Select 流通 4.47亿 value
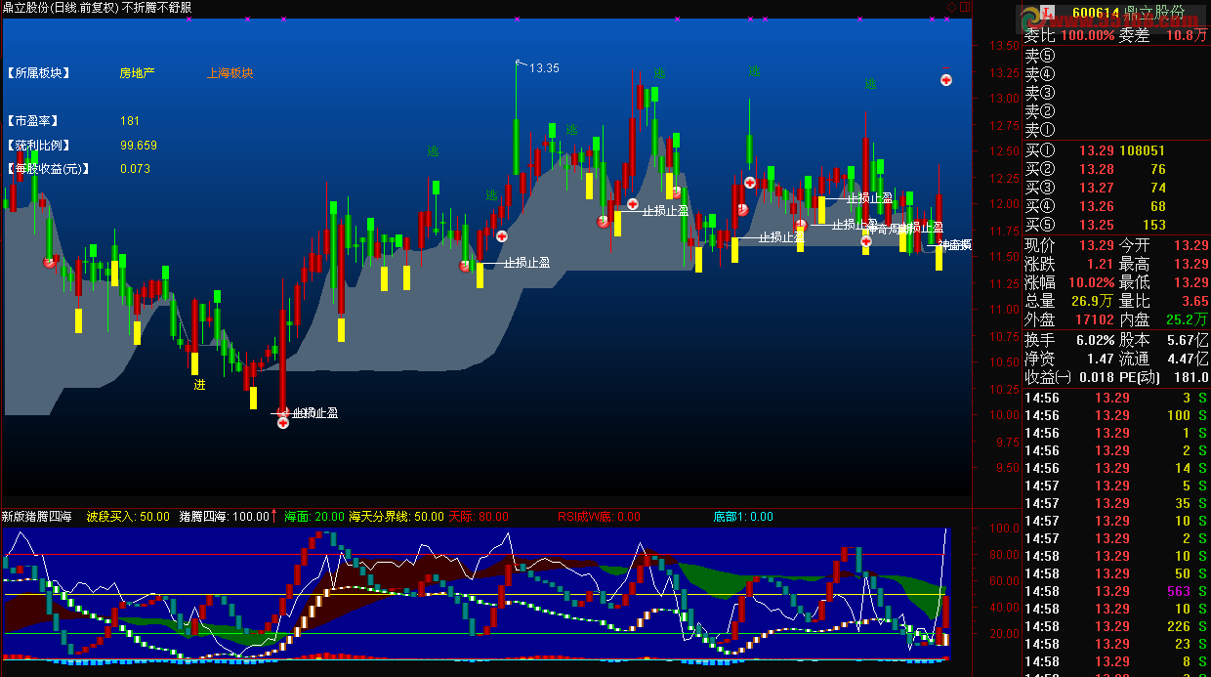The image size is (1211, 677). (1188, 359)
